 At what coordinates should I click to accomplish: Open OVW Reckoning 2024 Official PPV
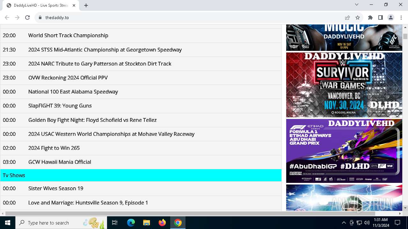point(68,78)
